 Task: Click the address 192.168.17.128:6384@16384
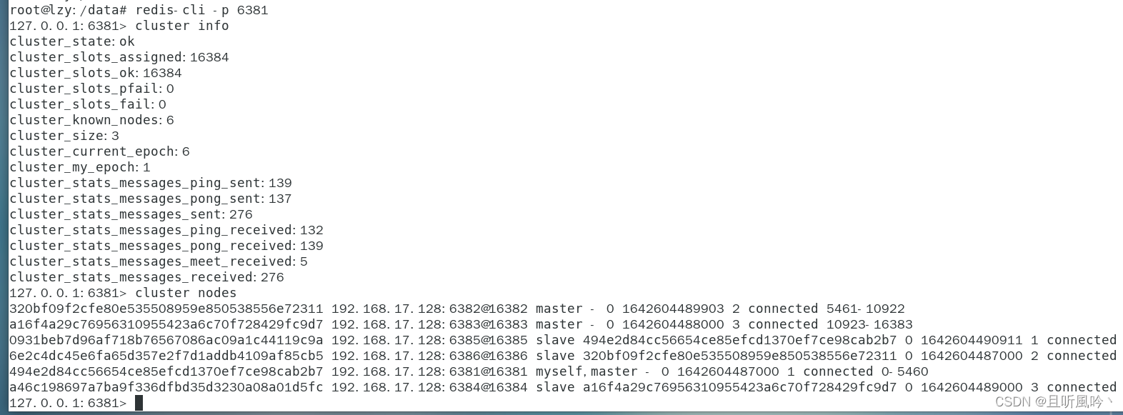pyautogui.click(x=429, y=387)
